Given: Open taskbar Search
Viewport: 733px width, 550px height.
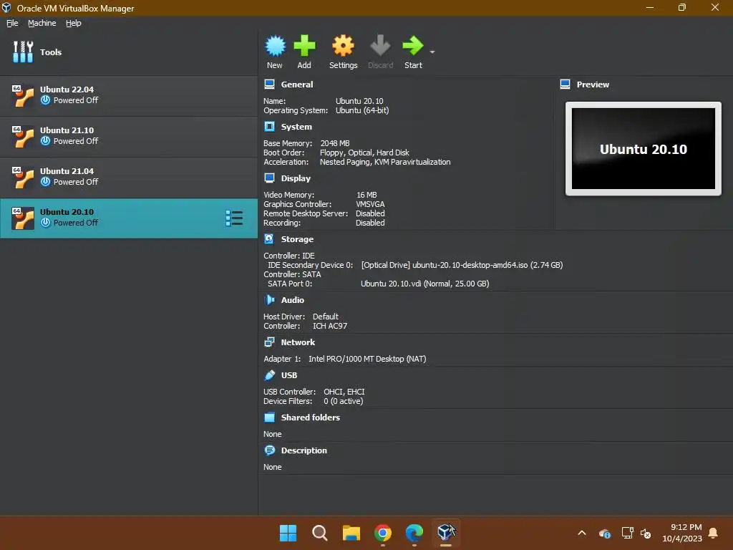Looking at the screenshot, I should [320, 533].
